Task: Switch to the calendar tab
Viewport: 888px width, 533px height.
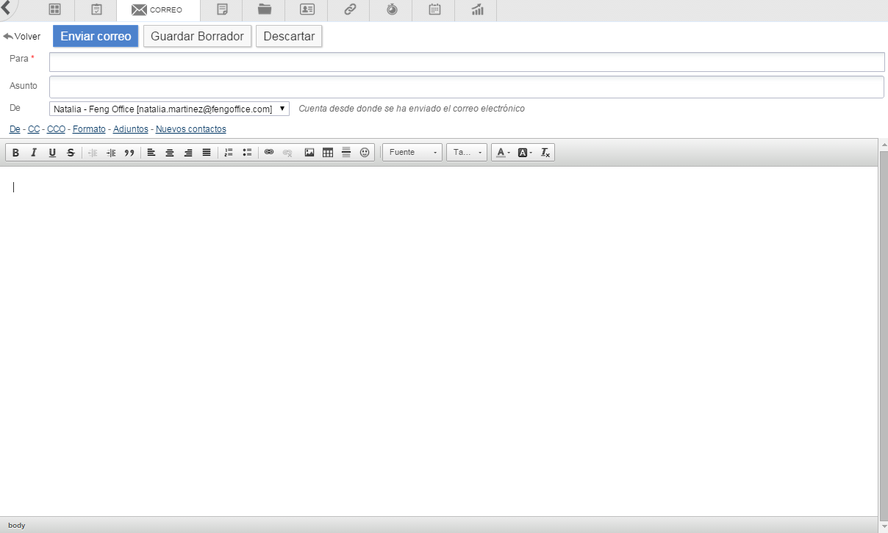Action: pos(434,10)
